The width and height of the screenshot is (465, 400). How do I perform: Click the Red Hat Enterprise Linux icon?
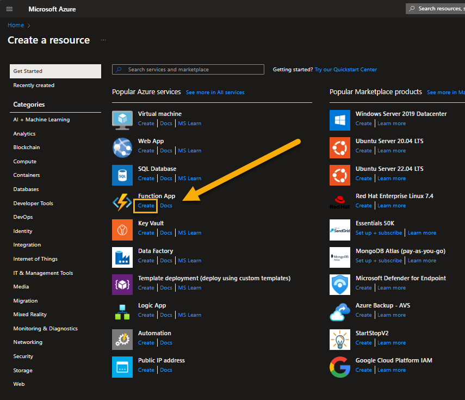(340, 202)
